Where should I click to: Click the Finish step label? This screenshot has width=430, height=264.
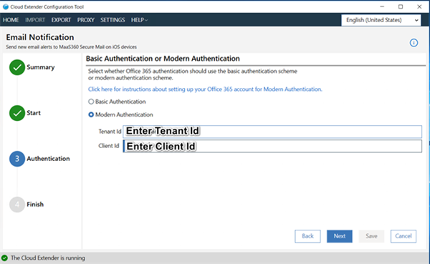point(35,205)
